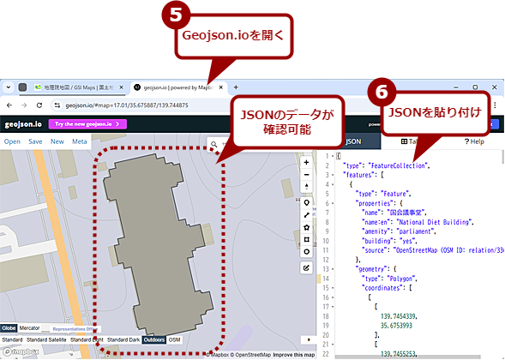Select the draw rectangle tool
The image size is (505, 360).
coord(306,239)
